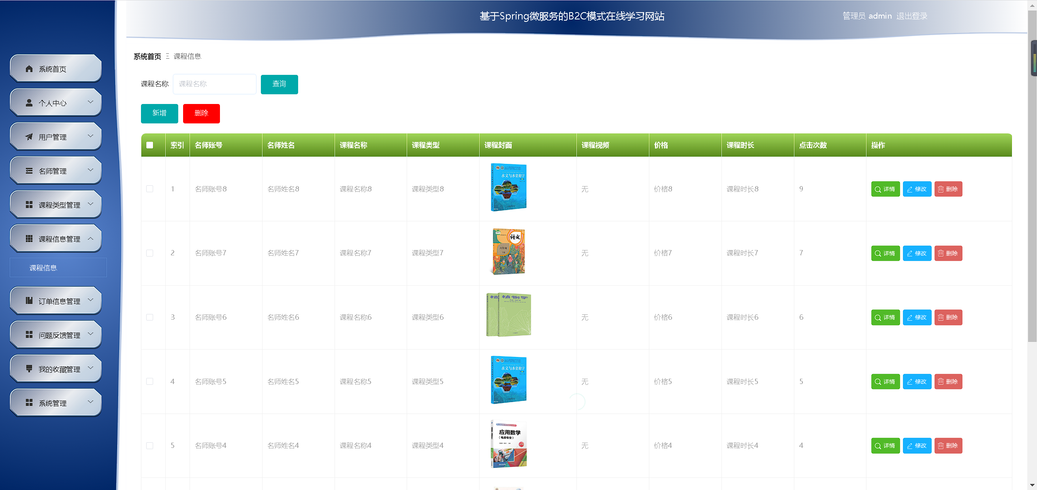Select 系统首页 in the breadcrumb

(147, 57)
